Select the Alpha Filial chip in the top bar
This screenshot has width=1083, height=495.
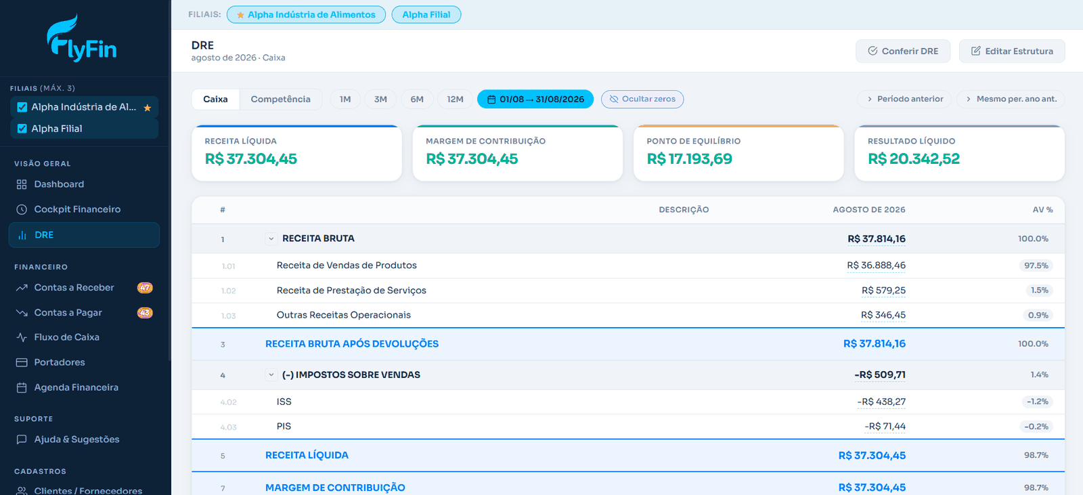pos(426,14)
